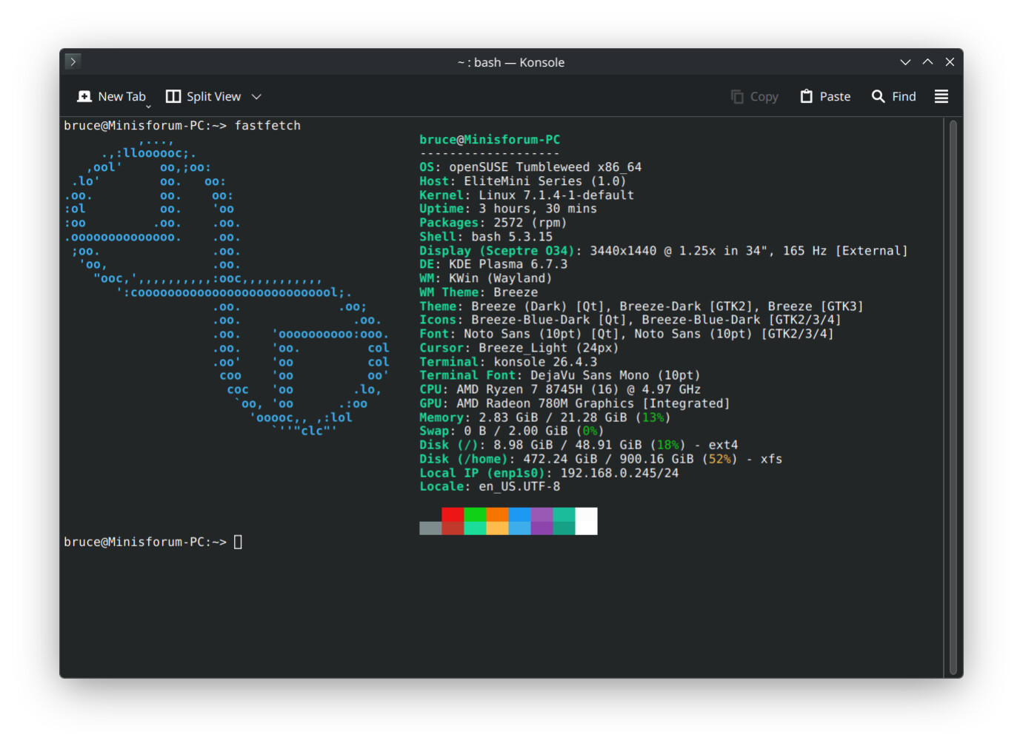Click the teal color block

[x=564, y=514]
